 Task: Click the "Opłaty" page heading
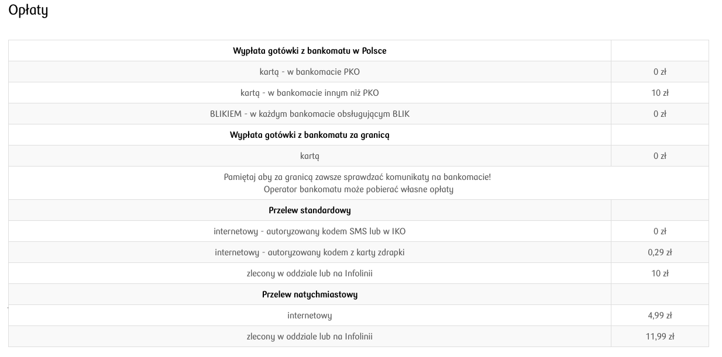pos(28,12)
